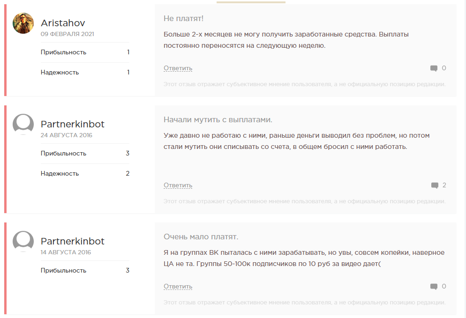The height and width of the screenshot is (318, 466).
Task: Click the title 'Начали мутить с выплатами.'
Action: point(218,119)
